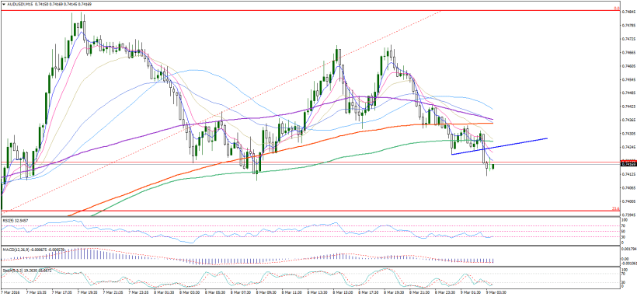Click the triangle arrow before AUDUSD,M15 title
Viewport: 637px width, 297px height.
click(3, 4)
